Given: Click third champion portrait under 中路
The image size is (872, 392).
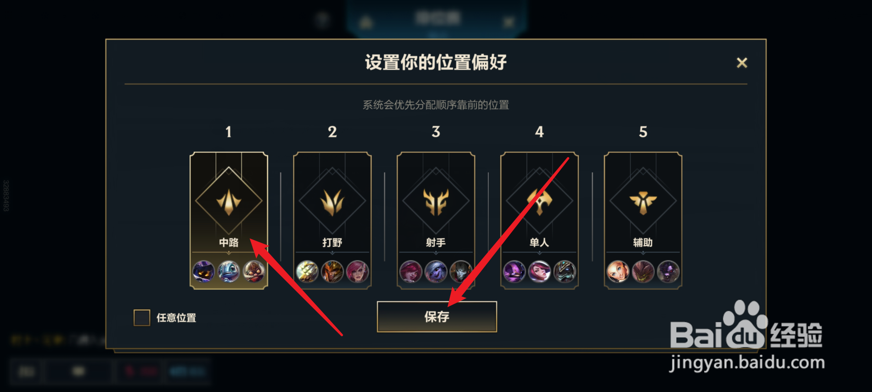Looking at the screenshot, I should pos(254,271).
